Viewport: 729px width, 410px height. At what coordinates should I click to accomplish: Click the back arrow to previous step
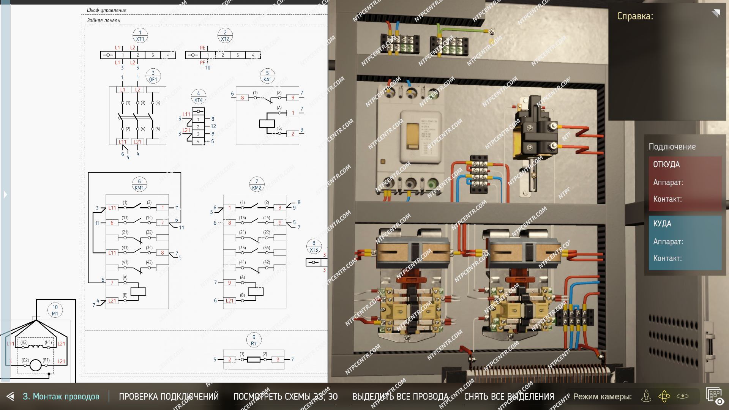[10, 396]
